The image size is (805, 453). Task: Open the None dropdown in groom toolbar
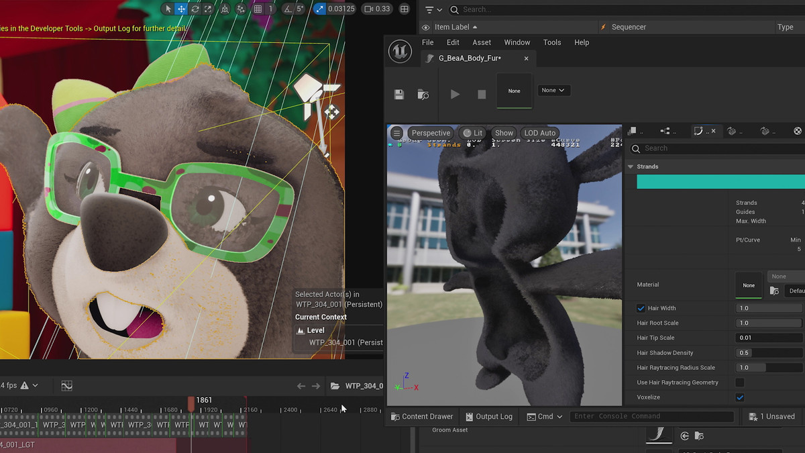(x=553, y=90)
